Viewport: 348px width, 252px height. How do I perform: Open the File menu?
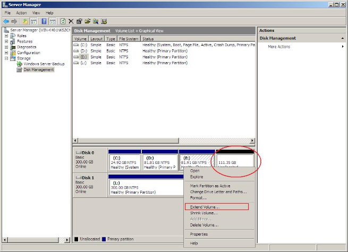pyautogui.click(x=7, y=13)
